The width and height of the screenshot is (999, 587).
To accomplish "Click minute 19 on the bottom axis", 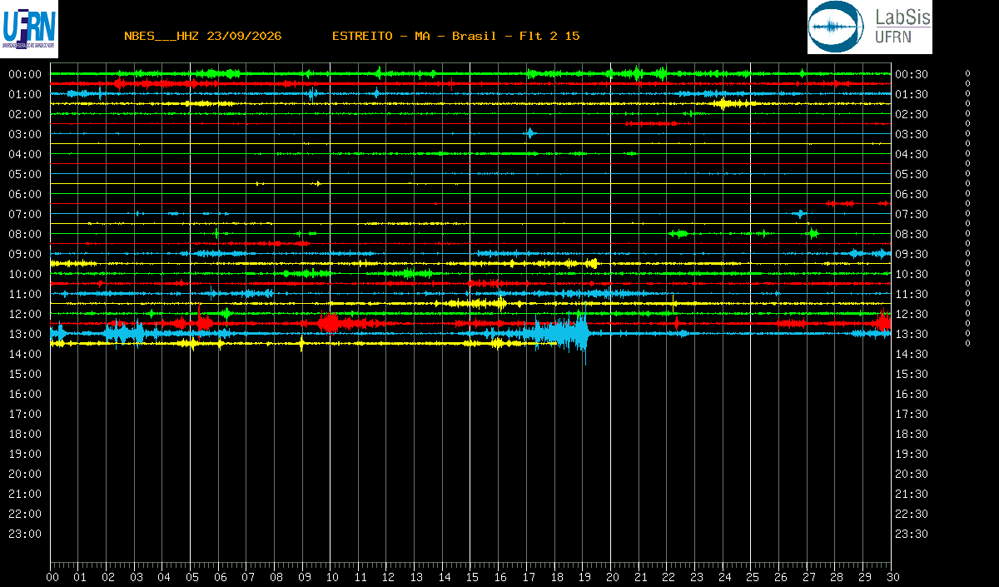I will (x=584, y=576).
